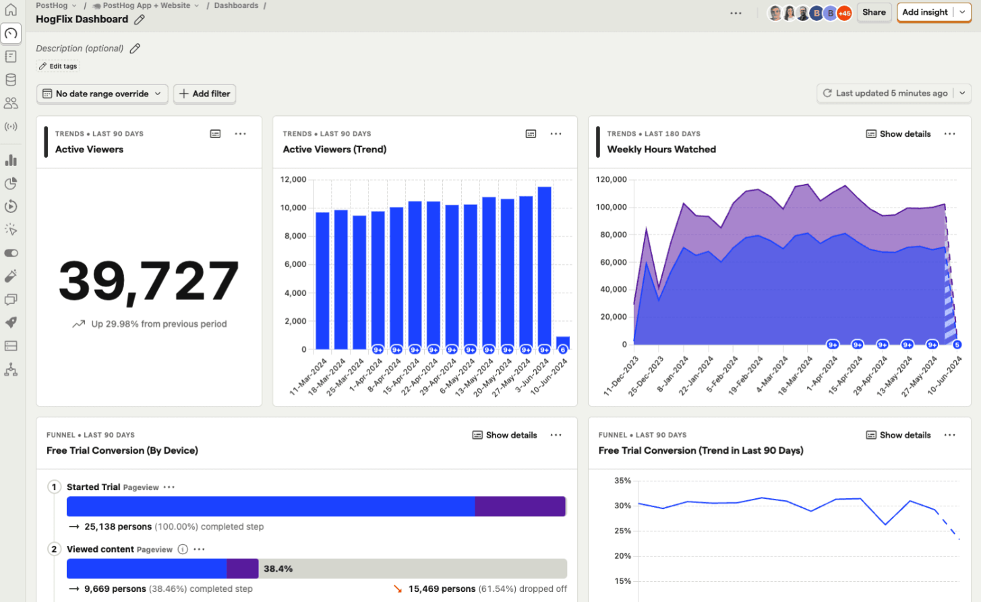Open Dashboards gauge icon in sidebar
Viewport: 981px width, 602px height.
click(x=11, y=33)
